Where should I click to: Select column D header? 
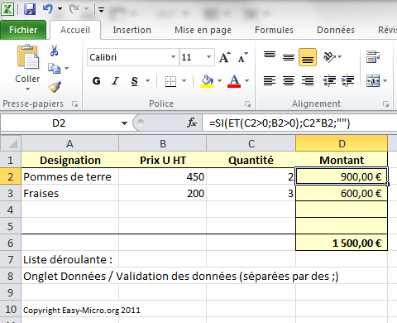pos(342,143)
